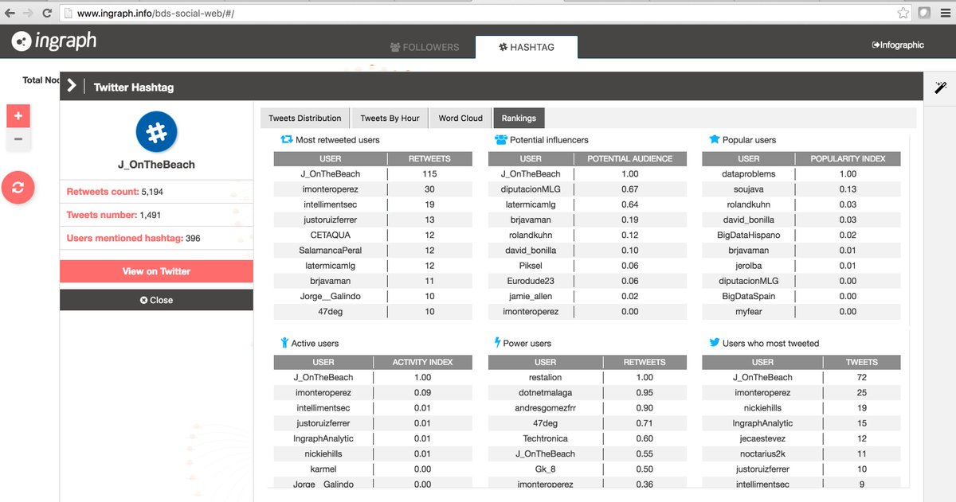Open the Infographic link

coord(898,45)
